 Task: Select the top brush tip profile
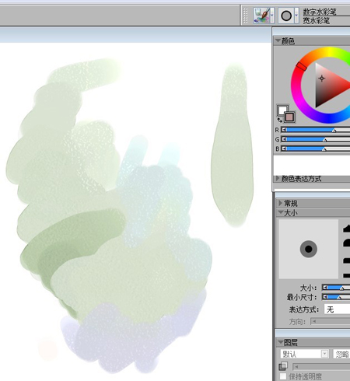[347, 229]
